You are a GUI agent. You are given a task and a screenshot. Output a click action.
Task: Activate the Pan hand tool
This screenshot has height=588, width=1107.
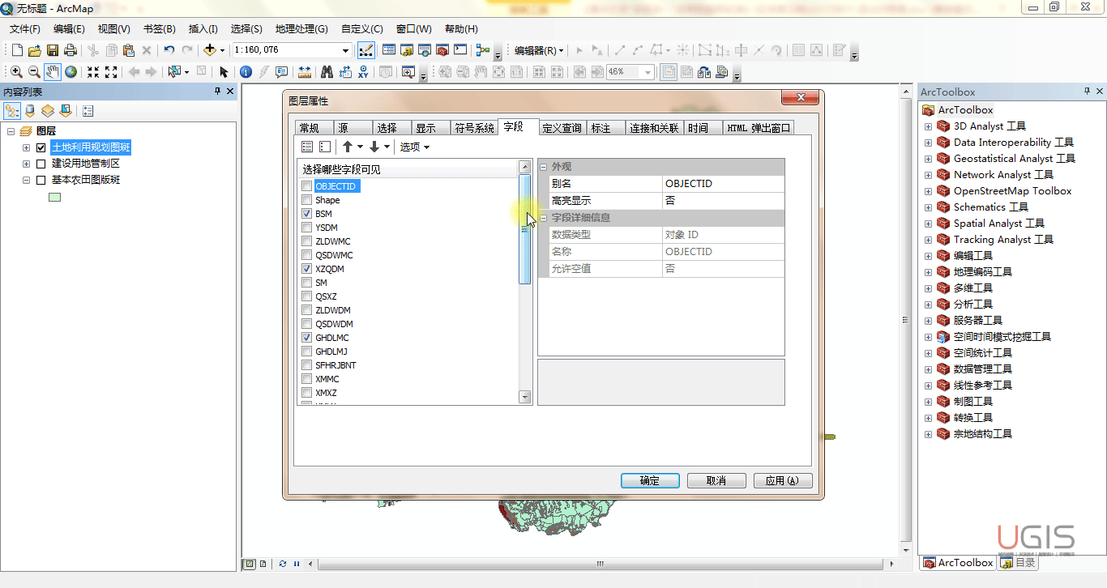(53, 72)
